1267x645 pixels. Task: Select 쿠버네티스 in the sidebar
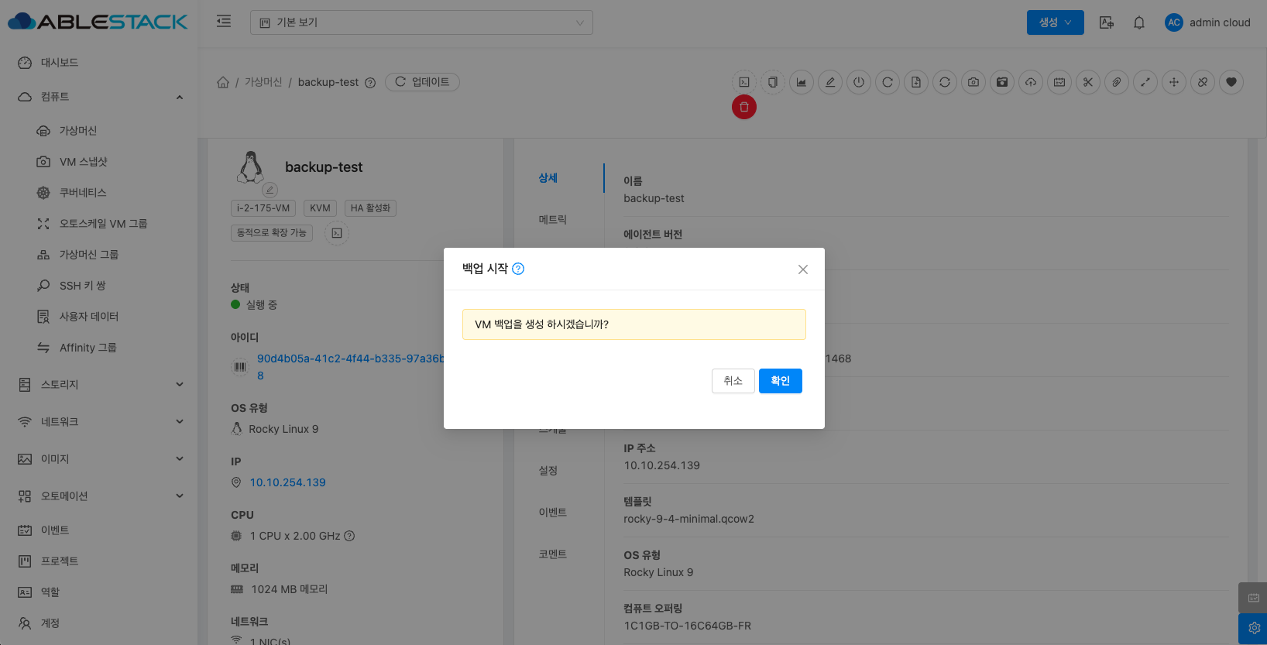coord(83,193)
